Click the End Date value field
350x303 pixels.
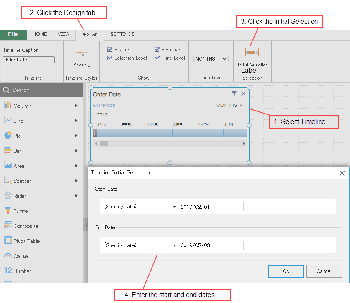click(x=211, y=245)
